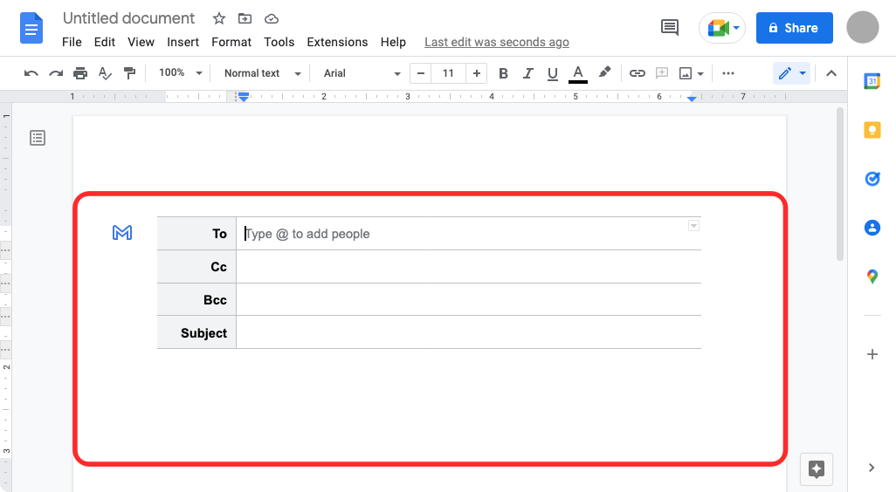
Task: Redo the last action
Action: pos(55,73)
